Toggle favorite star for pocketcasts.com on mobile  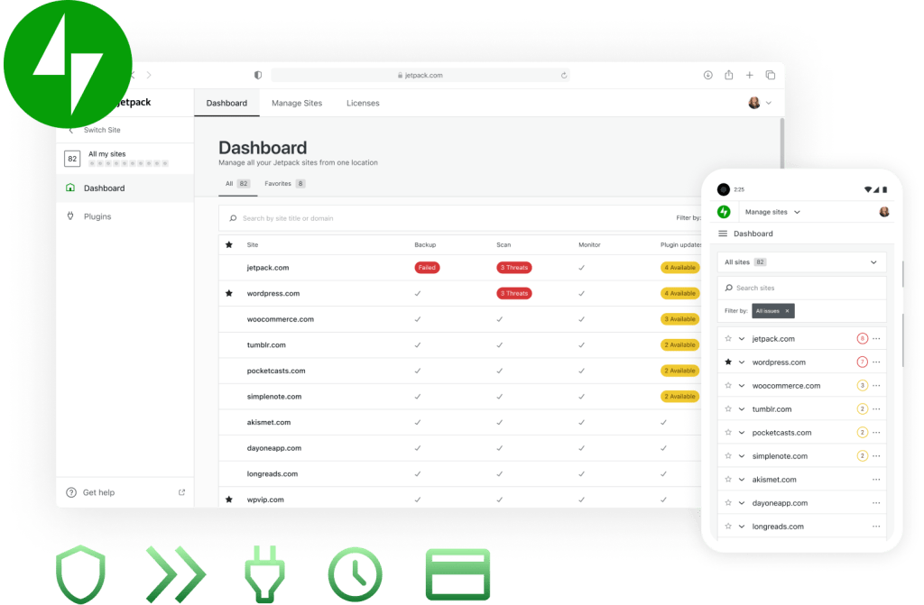point(728,433)
